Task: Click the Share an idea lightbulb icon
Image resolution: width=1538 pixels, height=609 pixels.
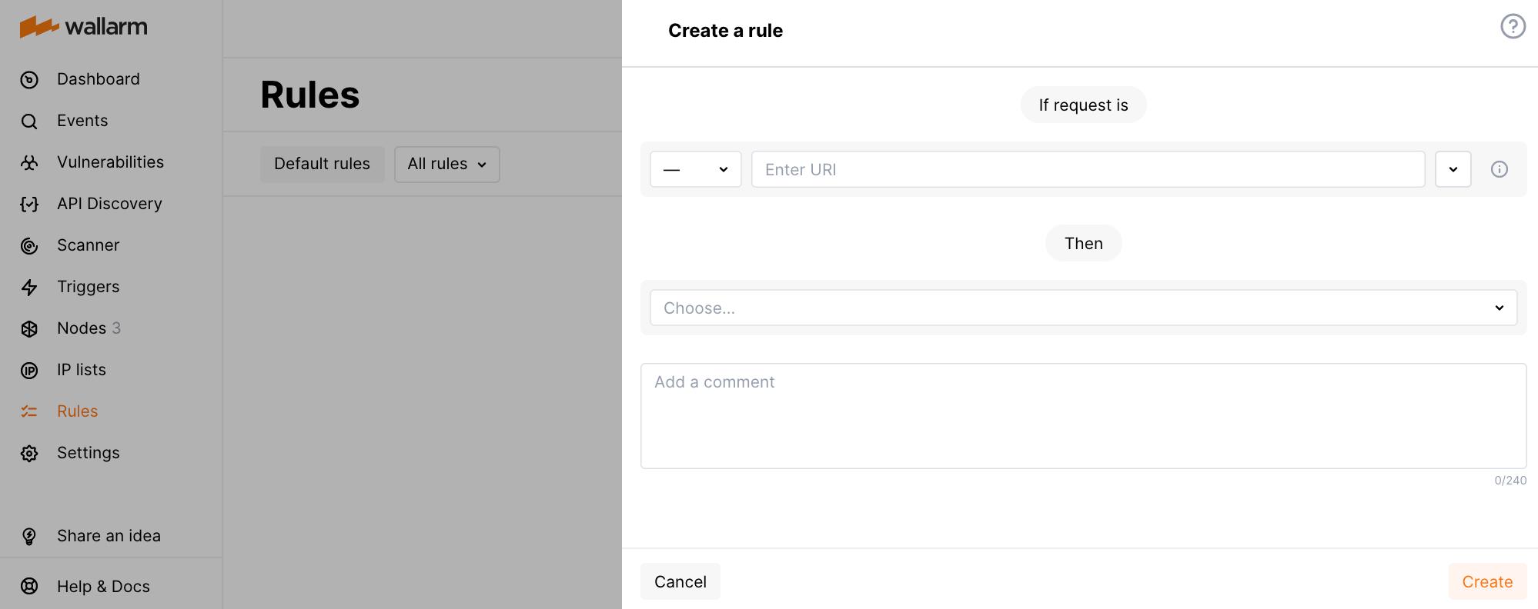Action: point(29,537)
